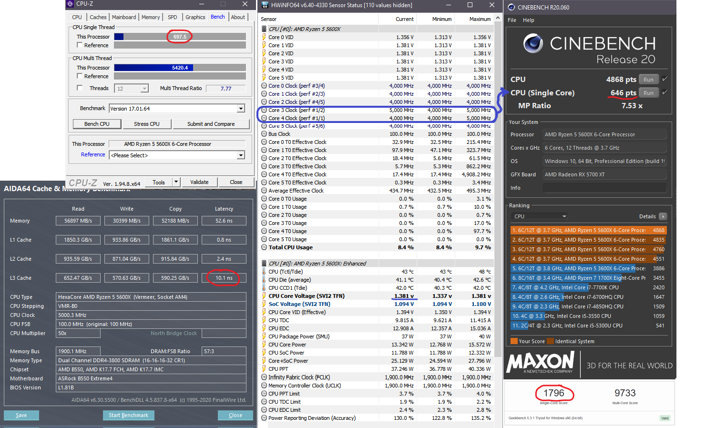Click the CPU Multi Thread This Processor bar
The width and height of the screenshot is (716, 428).
(x=180, y=68)
